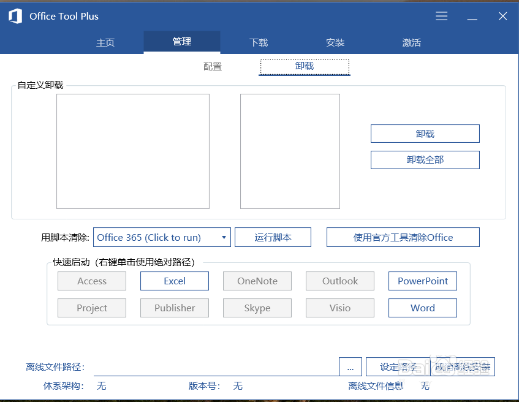Click the browse "..." button
519x402 pixels.
coord(350,367)
